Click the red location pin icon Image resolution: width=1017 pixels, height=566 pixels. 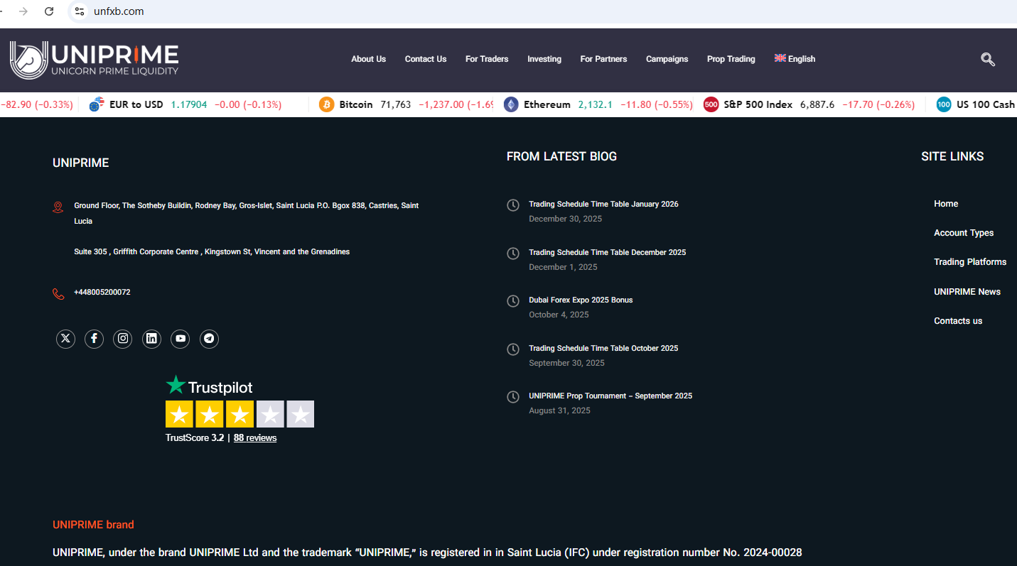(x=58, y=207)
